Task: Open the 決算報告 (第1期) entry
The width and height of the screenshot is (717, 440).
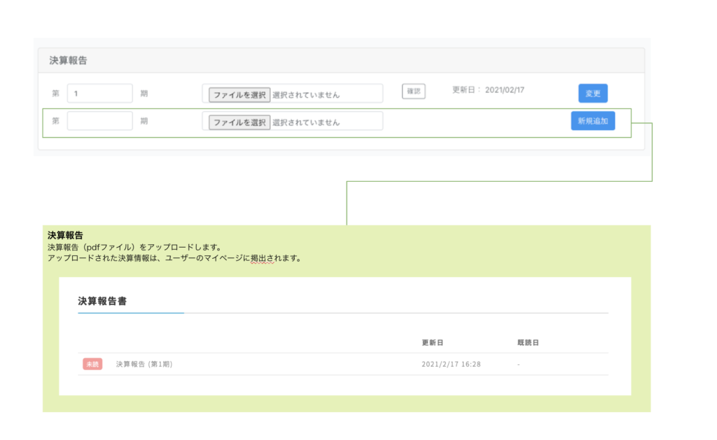Action: click(144, 364)
